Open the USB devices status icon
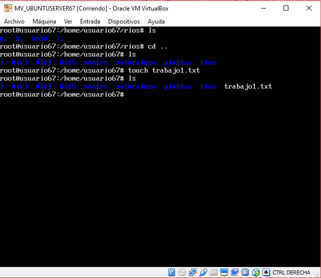 pyautogui.click(x=203, y=272)
